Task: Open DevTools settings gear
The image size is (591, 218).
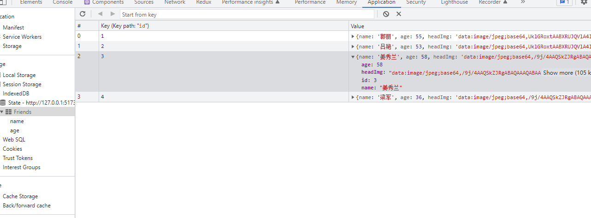Action: (584, 2)
